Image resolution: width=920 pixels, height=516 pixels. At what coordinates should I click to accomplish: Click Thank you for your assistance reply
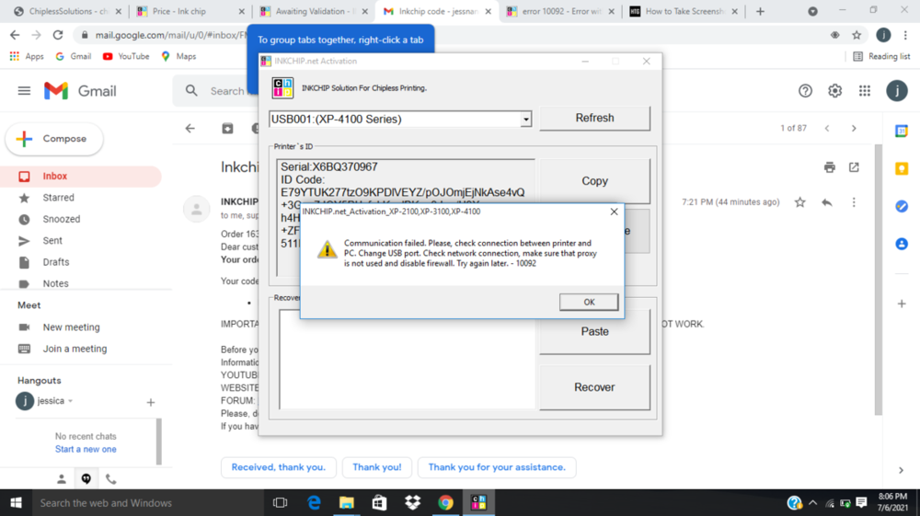tap(497, 467)
